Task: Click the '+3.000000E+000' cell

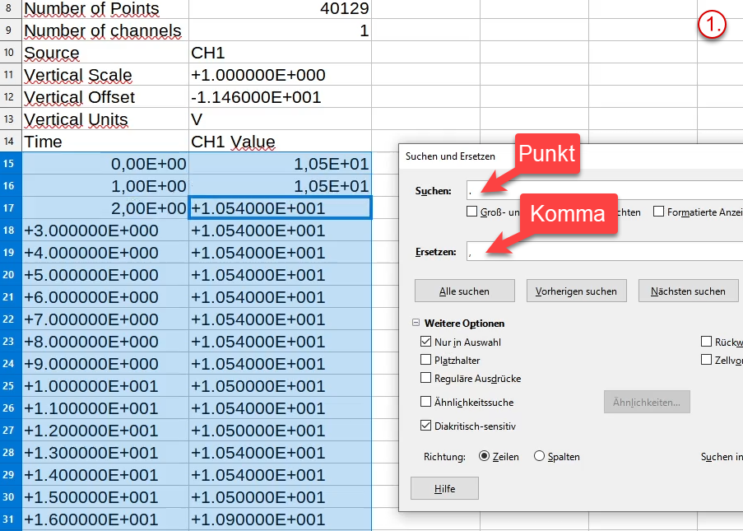Action: [x=105, y=231]
